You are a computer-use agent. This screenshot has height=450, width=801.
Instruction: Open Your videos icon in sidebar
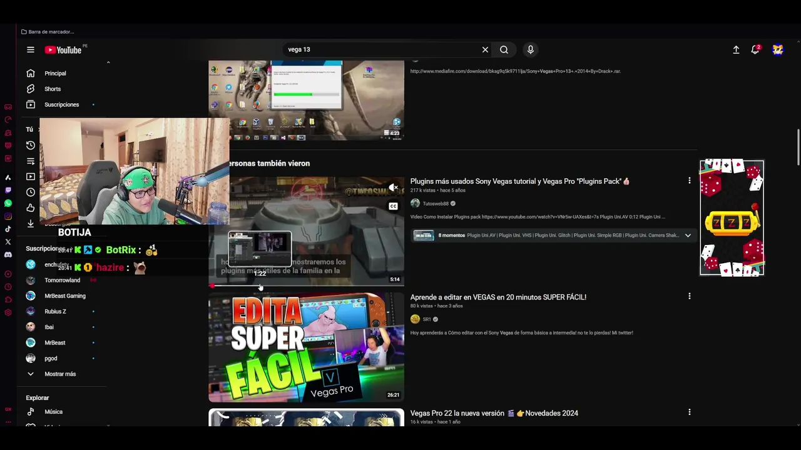(x=30, y=176)
